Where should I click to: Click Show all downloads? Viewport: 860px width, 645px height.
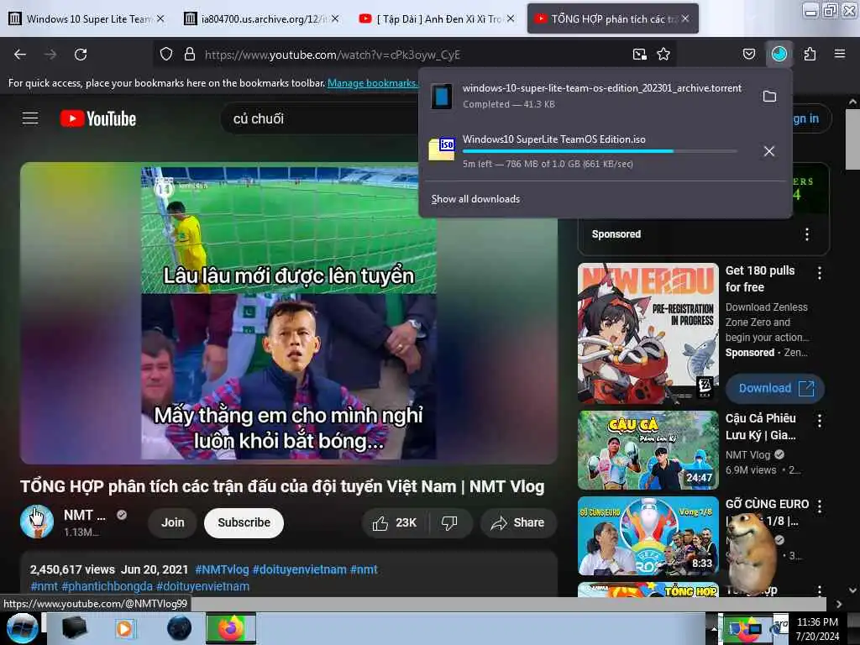coord(475,199)
